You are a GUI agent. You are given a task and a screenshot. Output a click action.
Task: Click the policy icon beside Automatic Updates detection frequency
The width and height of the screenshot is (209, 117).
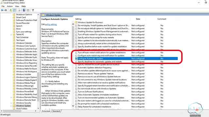pyautogui.click(x=76, y=68)
